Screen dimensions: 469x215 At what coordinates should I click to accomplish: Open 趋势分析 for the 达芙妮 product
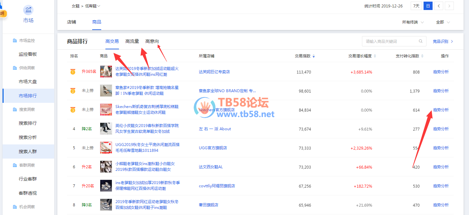click(x=441, y=72)
